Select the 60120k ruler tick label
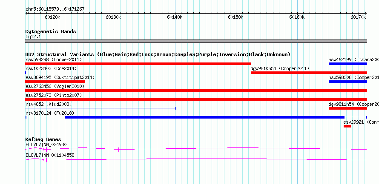The width and height of the screenshot is (379, 184). pos(52,17)
